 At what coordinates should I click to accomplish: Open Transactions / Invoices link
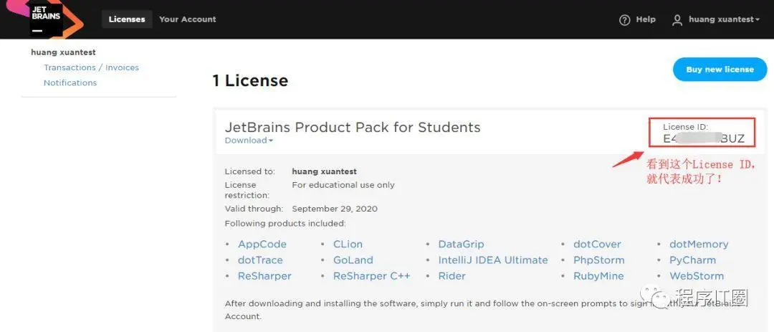[91, 67]
